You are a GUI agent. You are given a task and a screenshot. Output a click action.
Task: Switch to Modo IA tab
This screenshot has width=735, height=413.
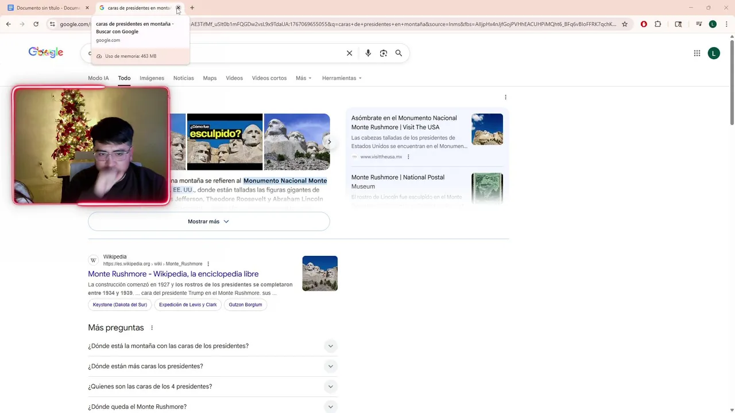(98, 78)
